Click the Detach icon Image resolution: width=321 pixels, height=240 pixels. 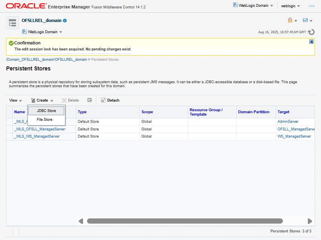(x=103, y=100)
